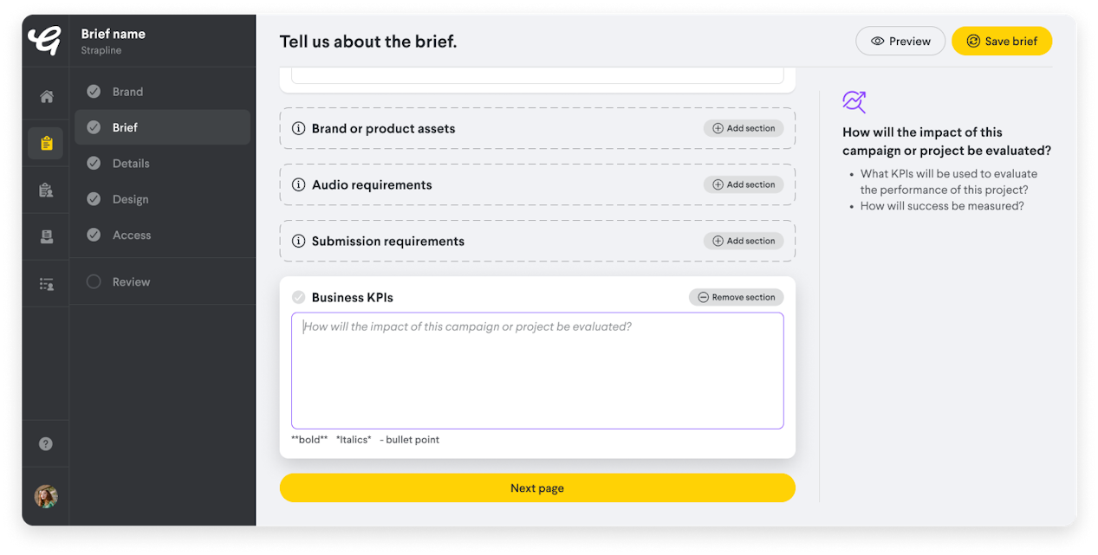
Task: Click the info icon beside Submission requirements
Action: [x=299, y=241]
